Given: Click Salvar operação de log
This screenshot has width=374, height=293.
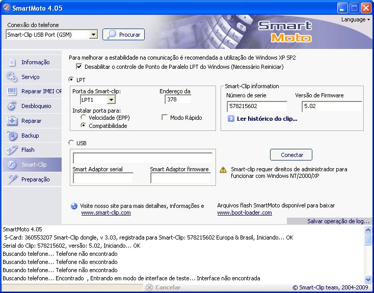Looking at the screenshot, I should pyautogui.click(x=338, y=221).
